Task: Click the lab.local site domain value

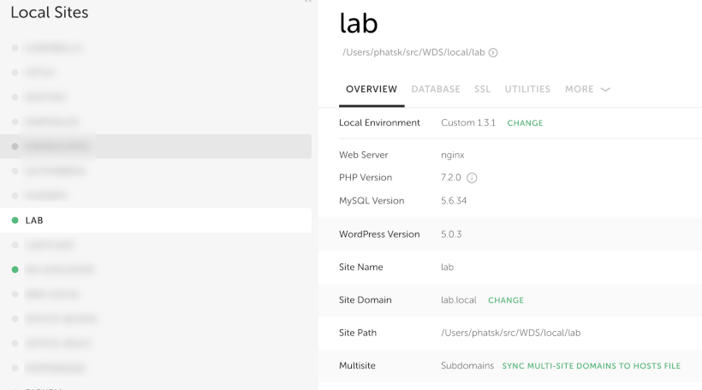Action: (459, 300)
